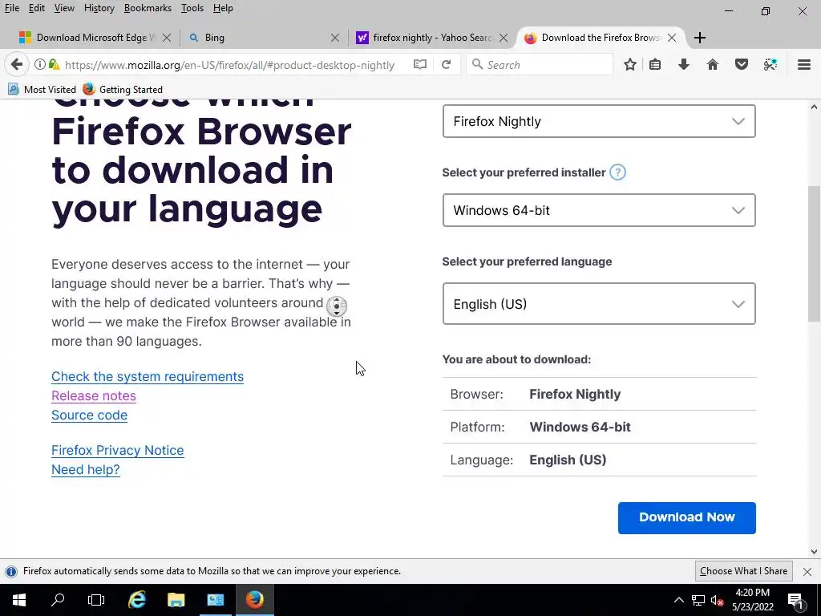Dismiss the data sharing notification bar
This screenshot has width=821, height=616.
click(x=807, y=571)
